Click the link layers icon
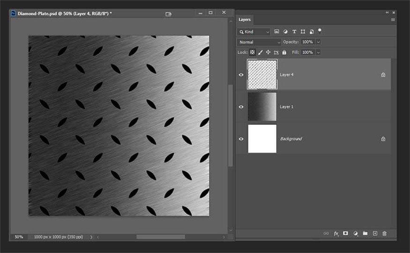The image size is (410, 253). pyautogui.click(x=326, y=233)
